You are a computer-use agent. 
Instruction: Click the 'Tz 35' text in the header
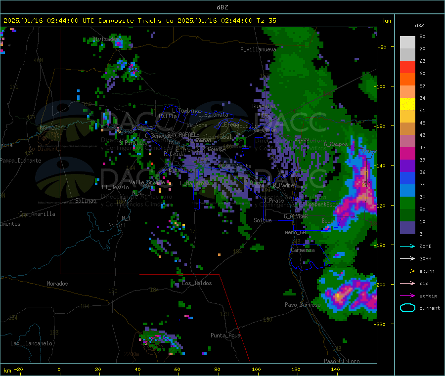(266, 21)
